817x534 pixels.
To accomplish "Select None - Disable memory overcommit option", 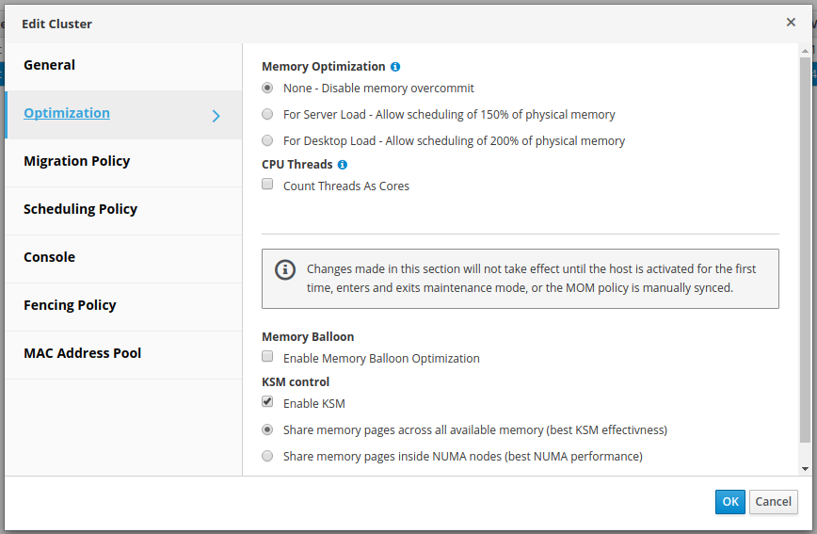I will point(267,89).
